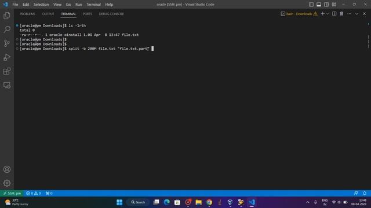Open the terminal More Actions ellipsis
371x208 pixels.
(349, 14)
